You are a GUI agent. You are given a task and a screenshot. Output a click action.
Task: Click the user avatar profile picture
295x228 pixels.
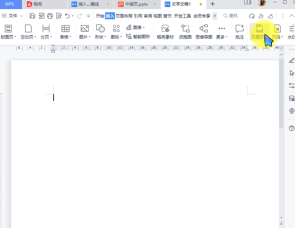pos(261,3)
